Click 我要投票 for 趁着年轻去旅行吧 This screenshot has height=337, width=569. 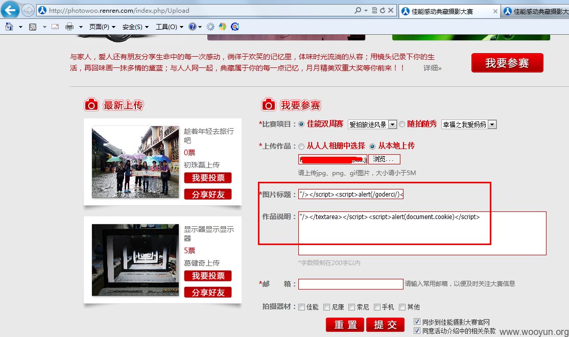(x=207, y=178)
